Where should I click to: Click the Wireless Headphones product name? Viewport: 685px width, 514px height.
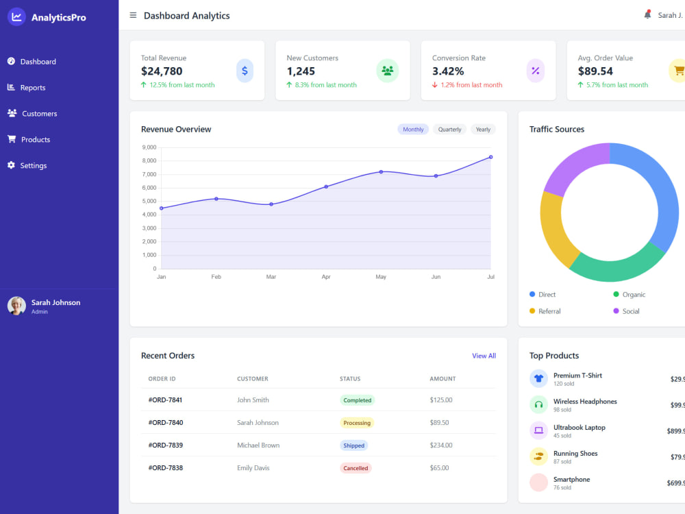pos(585,401)
